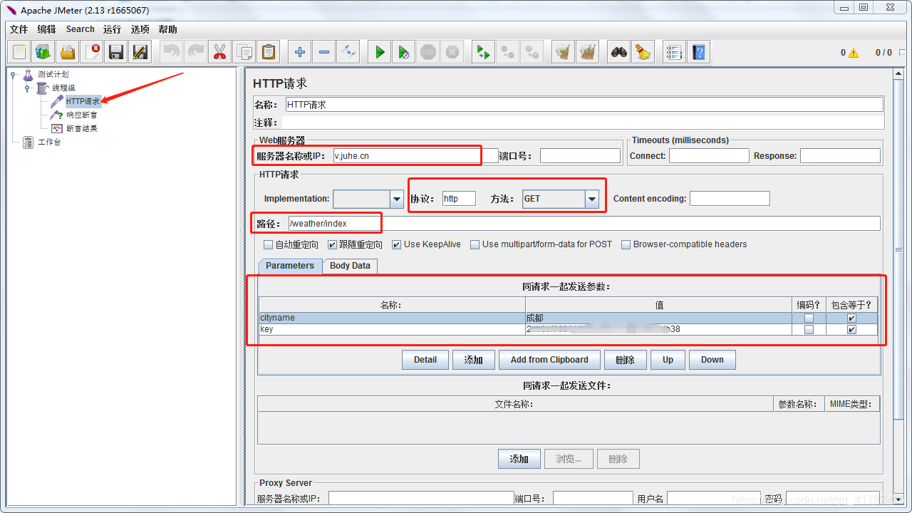
Task: Open the 选项 menu
Action: click(x=140, y=29)
